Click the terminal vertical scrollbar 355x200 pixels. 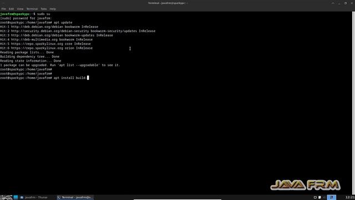354,102
